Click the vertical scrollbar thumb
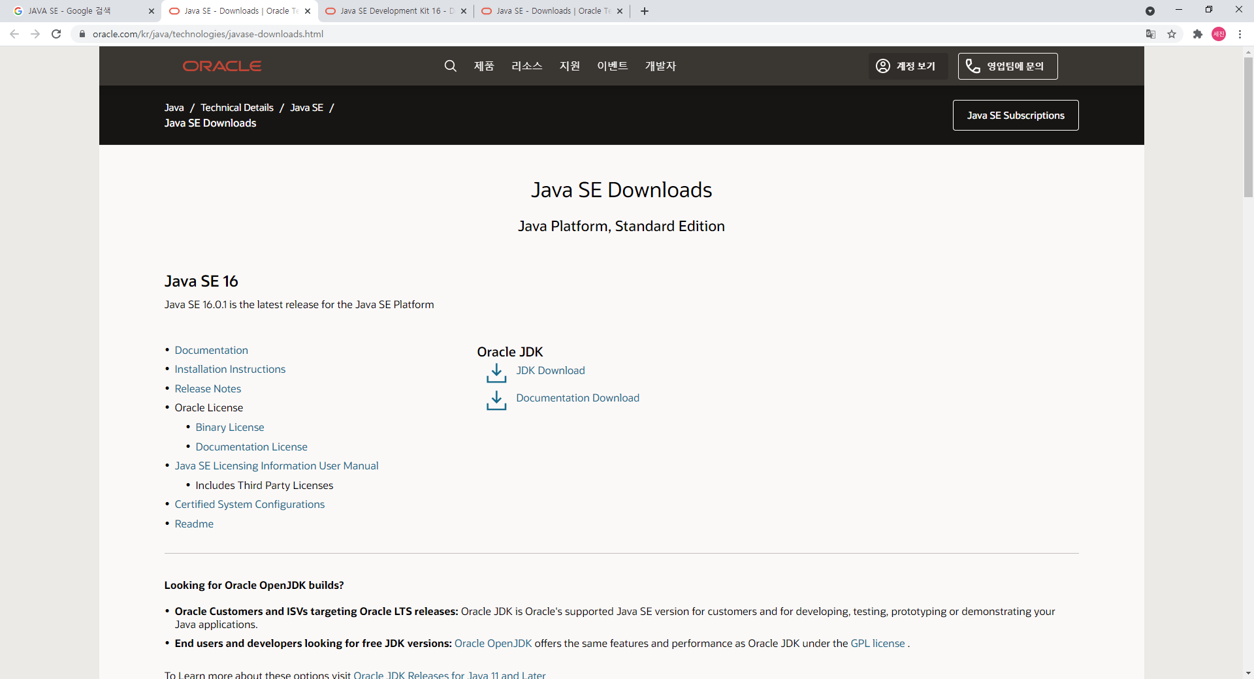 1248,127
